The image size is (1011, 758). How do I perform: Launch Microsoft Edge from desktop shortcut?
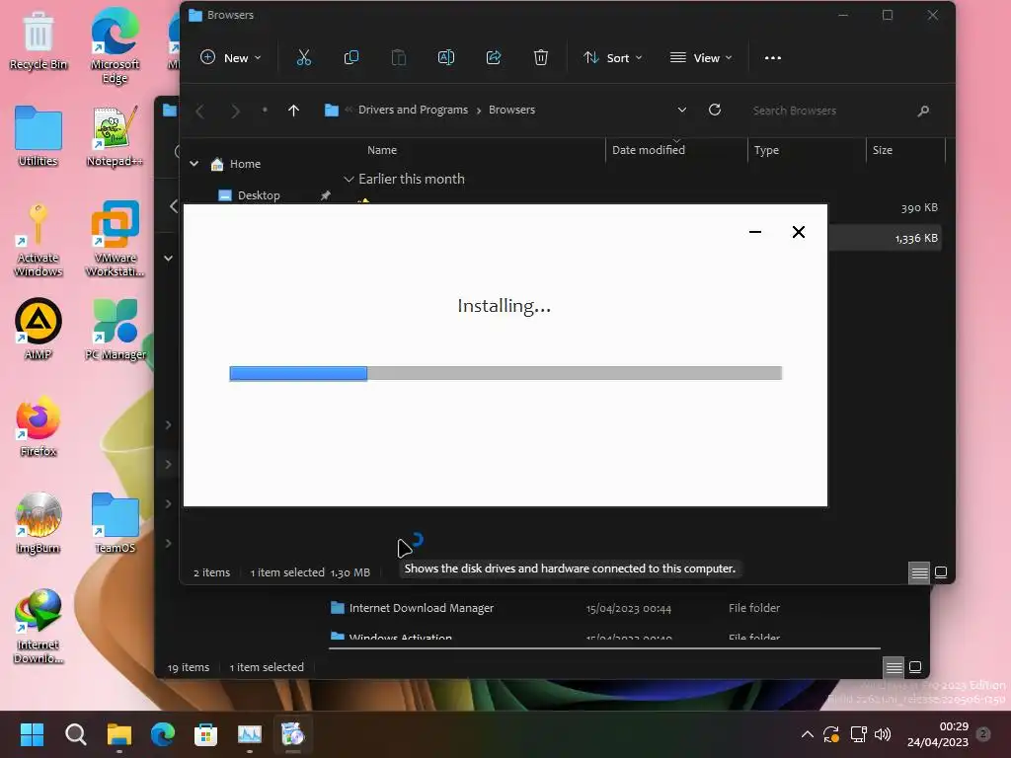(115, 46)
